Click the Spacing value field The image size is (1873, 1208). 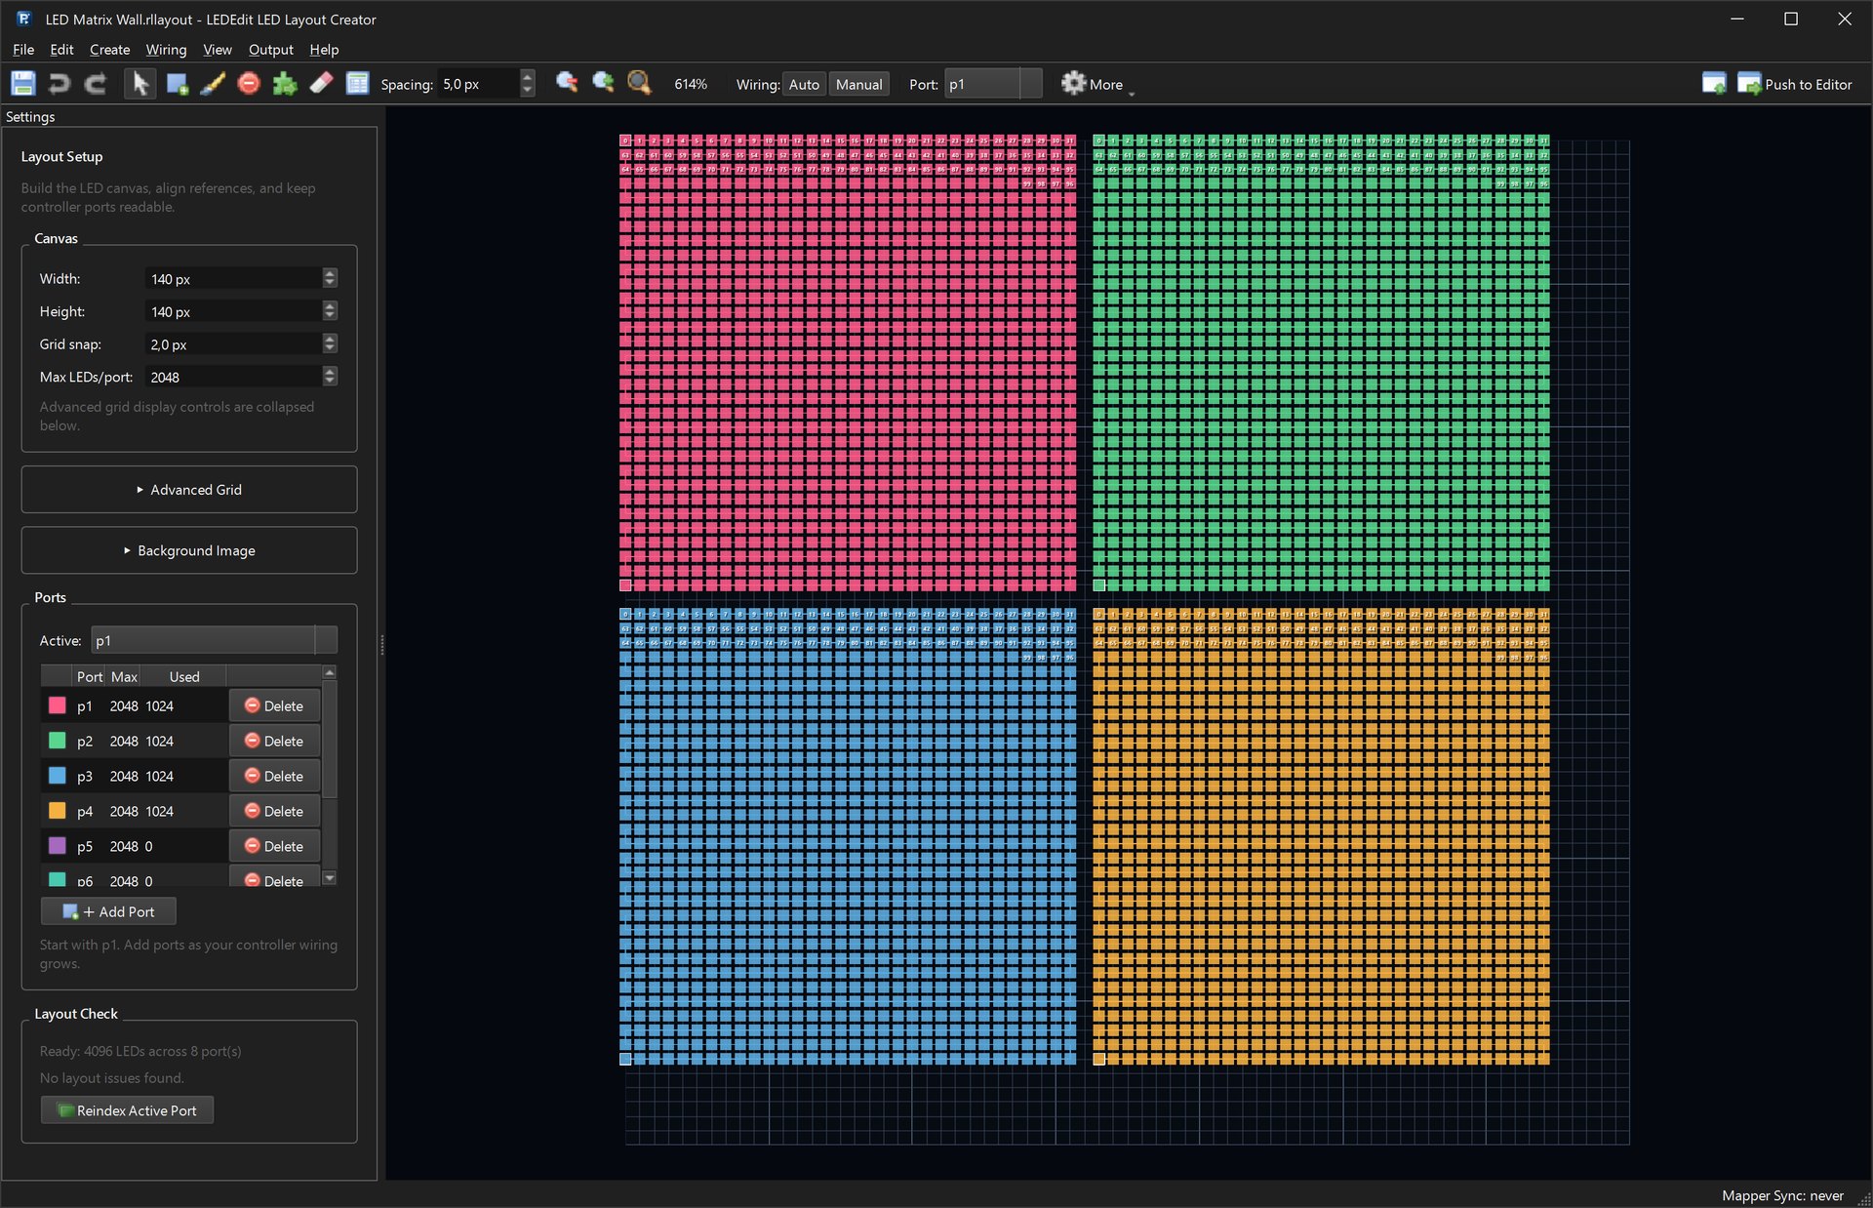tap(478, 84)
